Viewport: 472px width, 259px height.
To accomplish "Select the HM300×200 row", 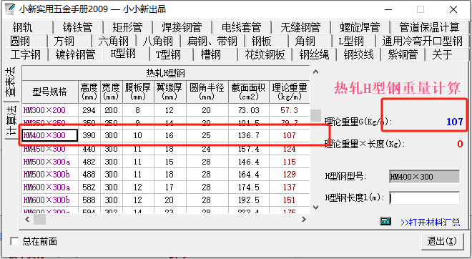I will (166, 110).
